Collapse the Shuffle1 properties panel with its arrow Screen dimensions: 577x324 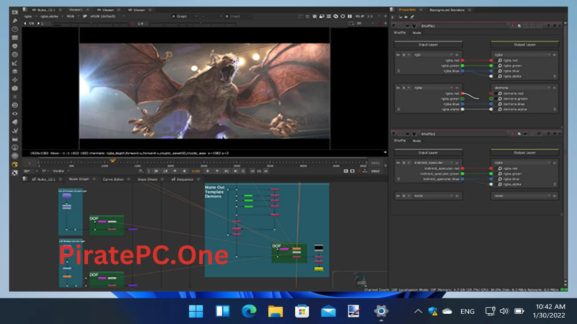pyautogui.click(x=394, y=26)
